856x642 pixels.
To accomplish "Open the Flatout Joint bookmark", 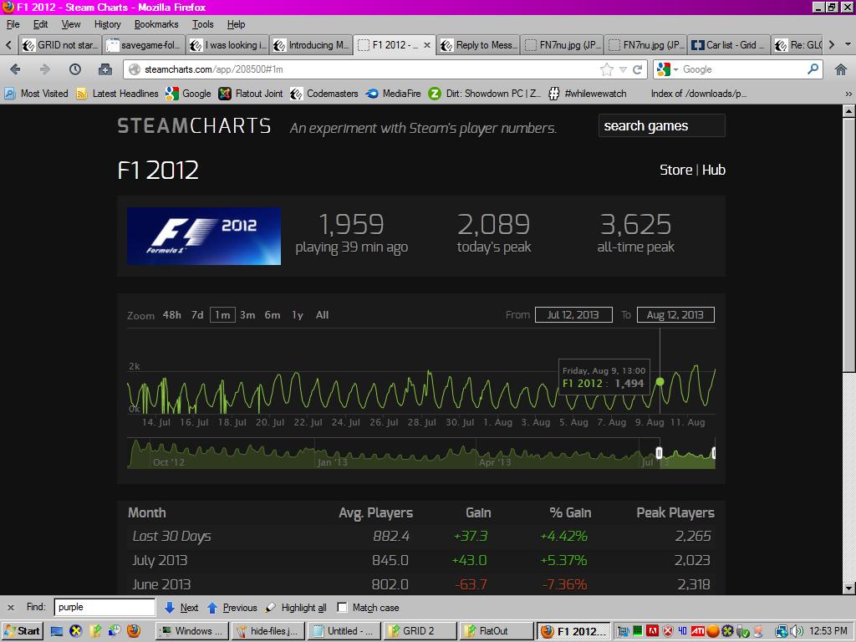I will (x=251, y=94).
